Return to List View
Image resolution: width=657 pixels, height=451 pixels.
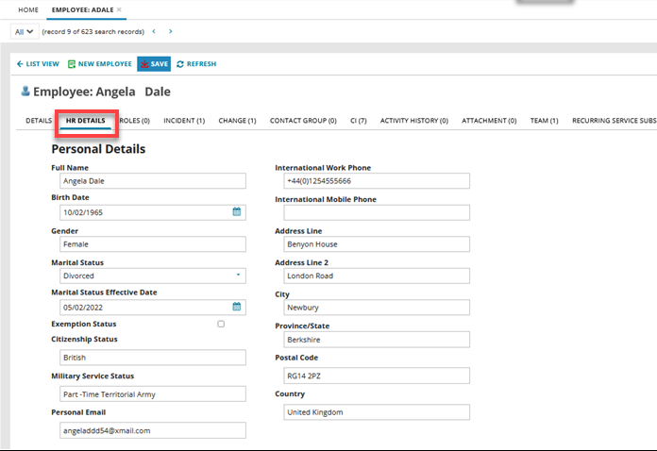(39, 64)
